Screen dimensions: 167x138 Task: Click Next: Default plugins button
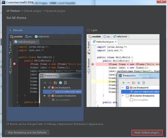147,133
